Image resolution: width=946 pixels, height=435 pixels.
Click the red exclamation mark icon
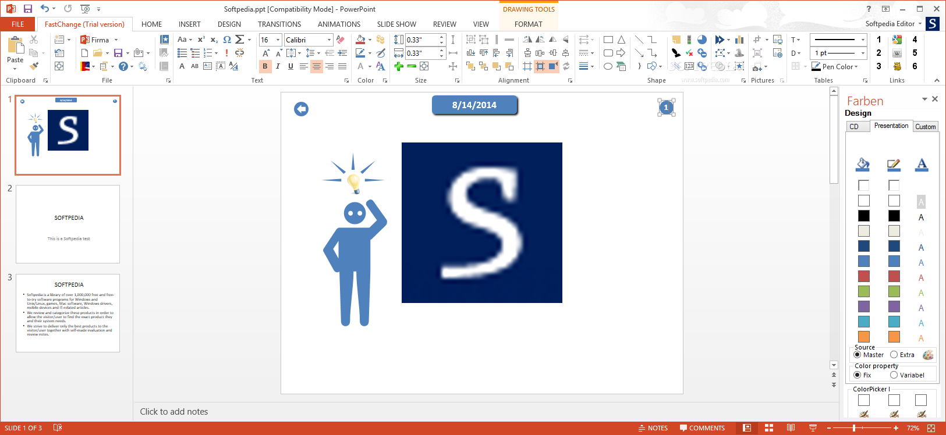pos(226,53)
